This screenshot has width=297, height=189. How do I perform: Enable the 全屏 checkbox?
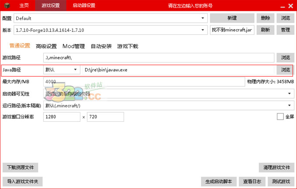pos(280,117)
